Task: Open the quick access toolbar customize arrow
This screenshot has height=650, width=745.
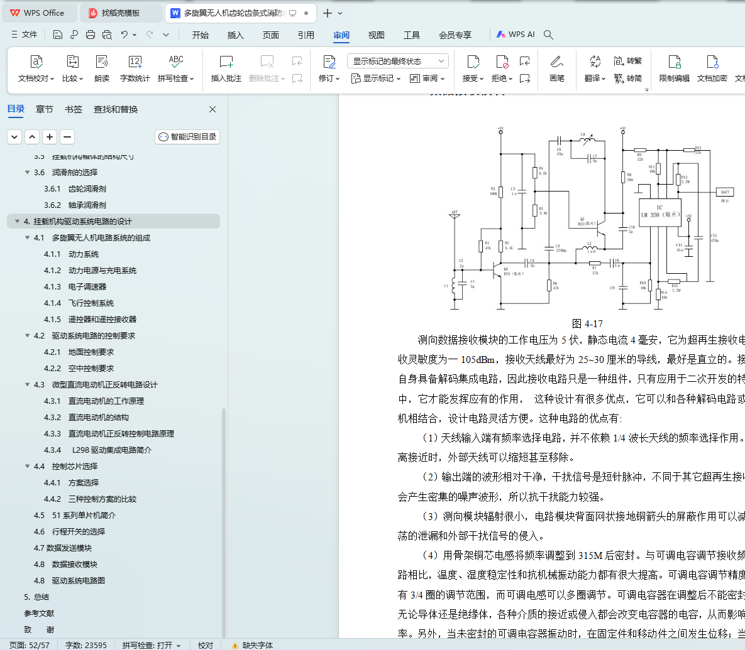Action: point(166,35)
